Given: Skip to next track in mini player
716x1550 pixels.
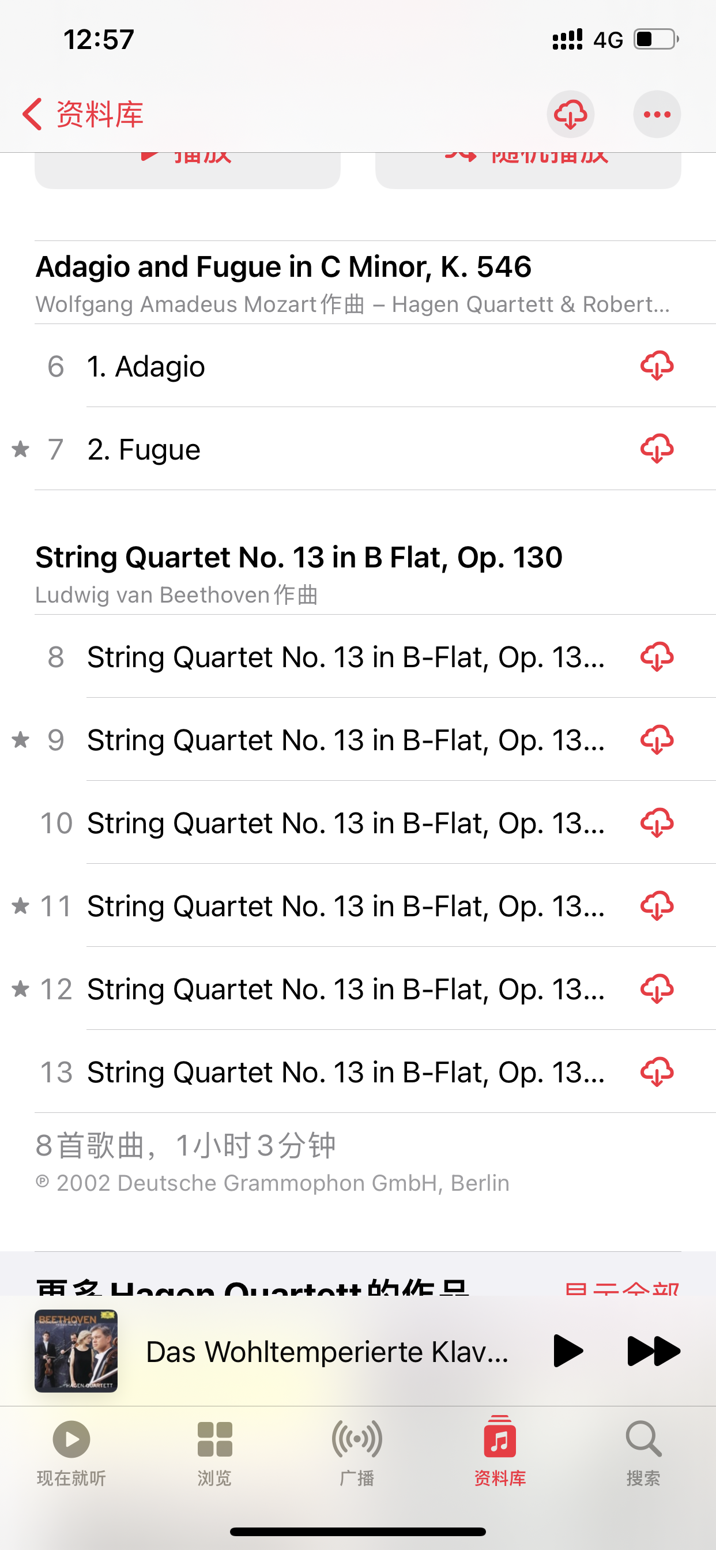Looking at the screenshot, I should coord(653,1352).
